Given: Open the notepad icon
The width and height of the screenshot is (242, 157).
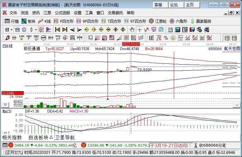Looking at the screenshot, I should (185, 30).
